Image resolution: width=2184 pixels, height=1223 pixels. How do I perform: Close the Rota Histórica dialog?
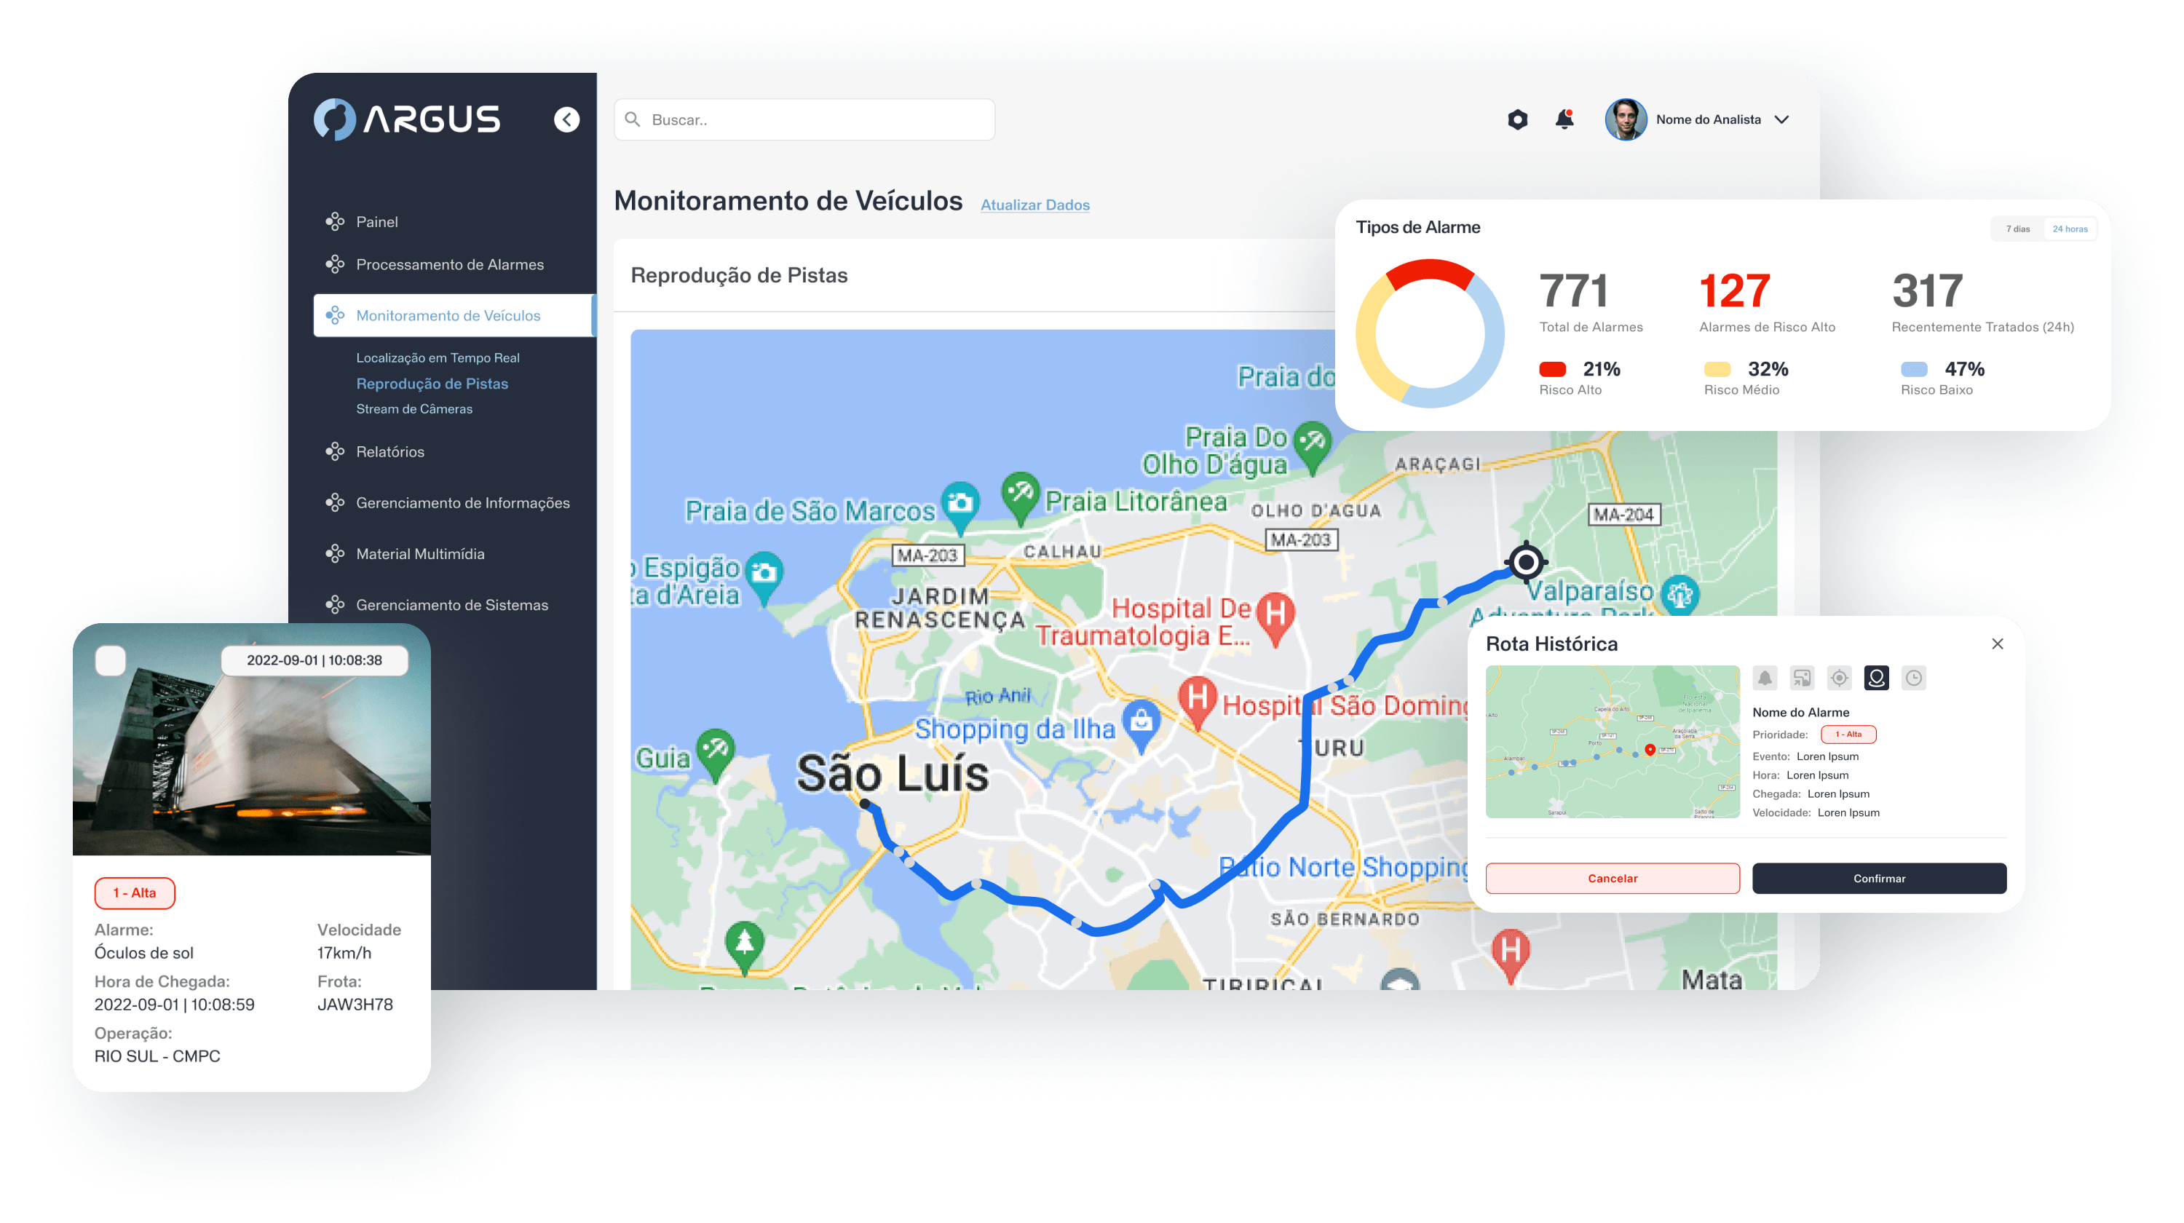click(x=1998, y=644)
